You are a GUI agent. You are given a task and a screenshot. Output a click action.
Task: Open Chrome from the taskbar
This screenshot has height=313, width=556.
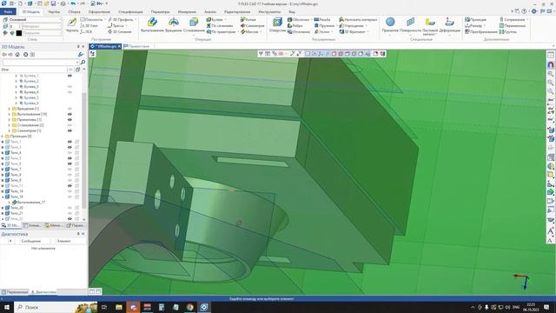tap(190, 307)
